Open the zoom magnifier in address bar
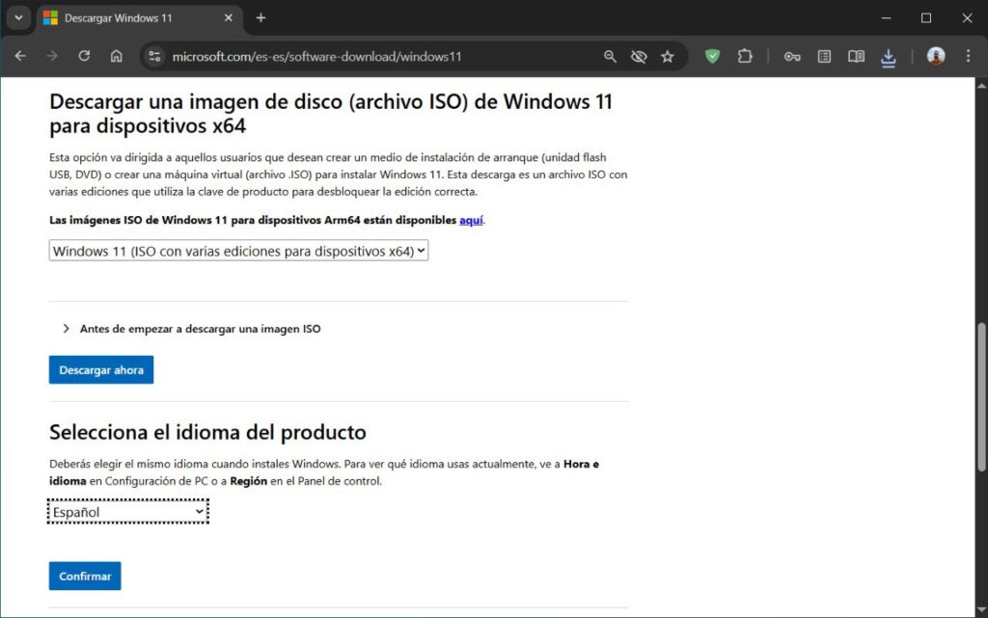The image size is (988, 618). pyautogui.click(x=610, y=56)
